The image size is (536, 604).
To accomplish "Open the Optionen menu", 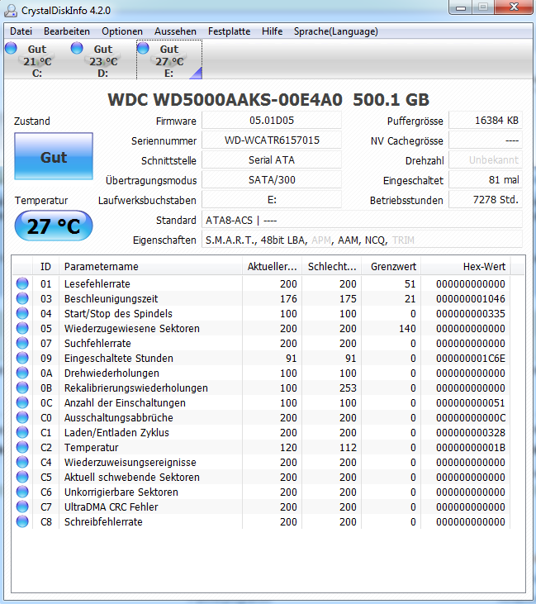I will 122,31.
